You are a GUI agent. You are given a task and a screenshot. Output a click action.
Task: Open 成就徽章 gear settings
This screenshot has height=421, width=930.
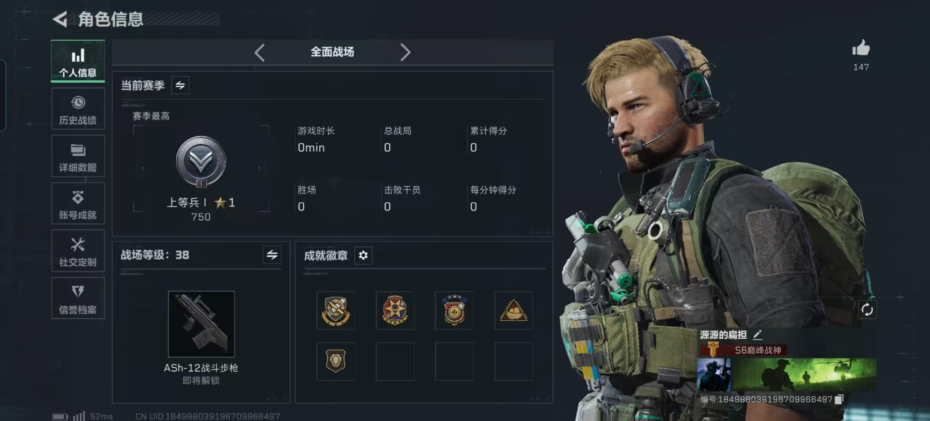pos(363,255)
